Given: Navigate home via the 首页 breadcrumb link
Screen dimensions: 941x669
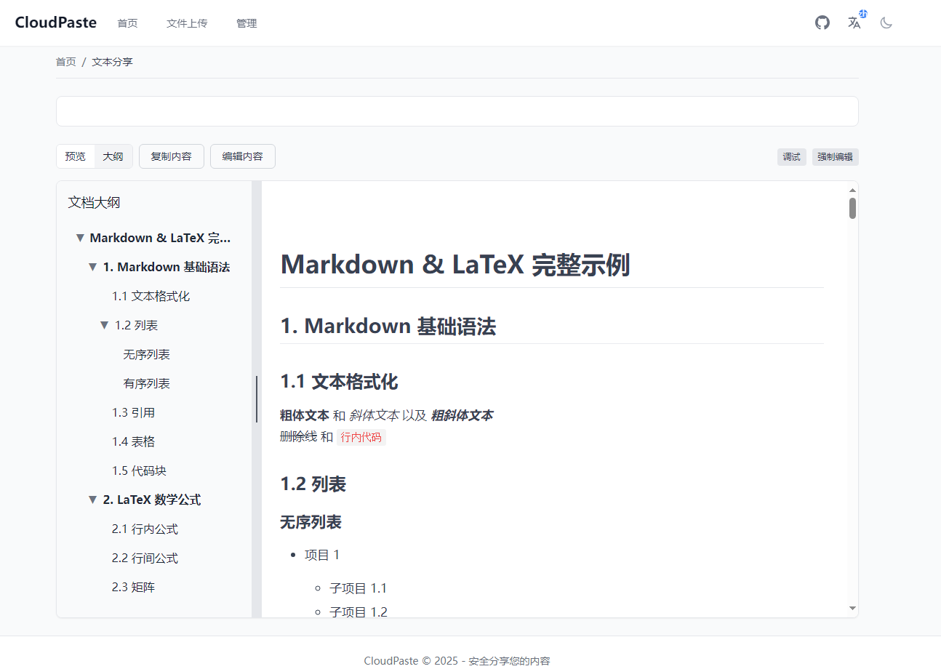Looking at the screenshot, I should (65, 61).
